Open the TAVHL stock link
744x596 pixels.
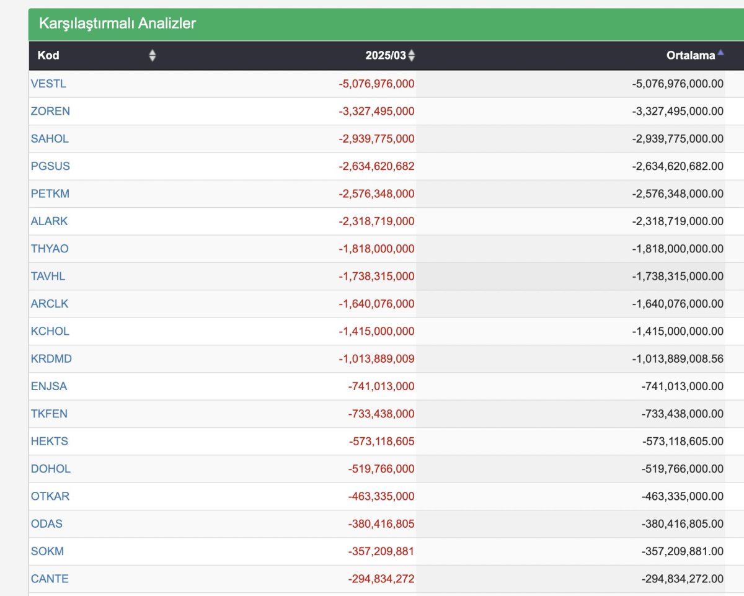pyautogui.click(x=48, y=277)
